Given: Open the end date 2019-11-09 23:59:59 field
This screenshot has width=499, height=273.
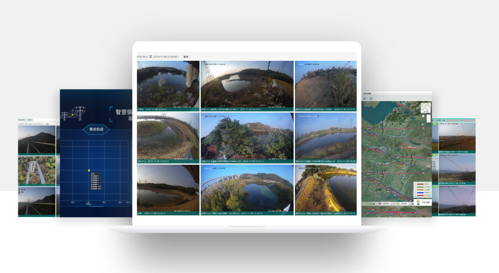Looking at the screenshot, I should pyautogui.click(x=165, y=57).
